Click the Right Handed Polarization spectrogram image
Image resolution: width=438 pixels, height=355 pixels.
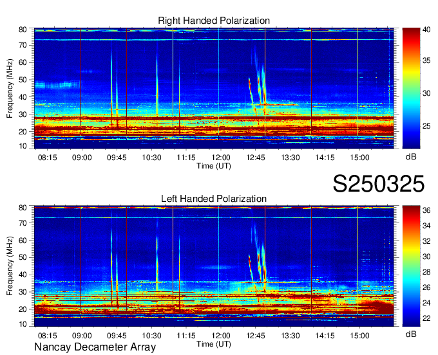214,88
